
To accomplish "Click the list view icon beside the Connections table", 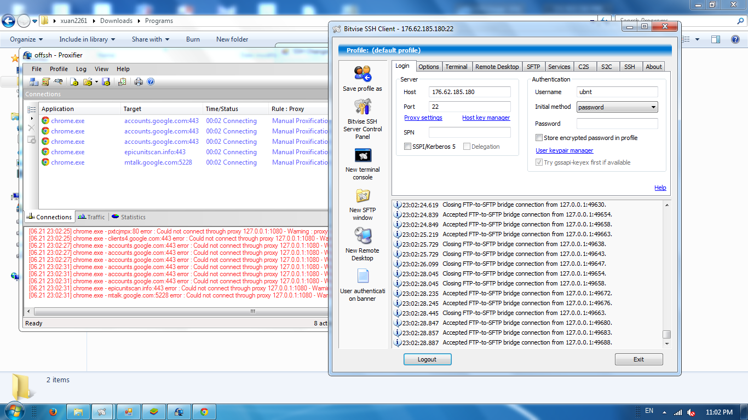I will tap(32, 109).
